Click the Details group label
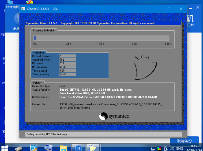This screenshot has height=151, width=203. pos(37,83)
